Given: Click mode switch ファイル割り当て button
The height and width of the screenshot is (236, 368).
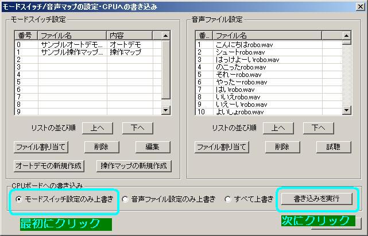Looking at the screenshot, I should click(41, 147).
